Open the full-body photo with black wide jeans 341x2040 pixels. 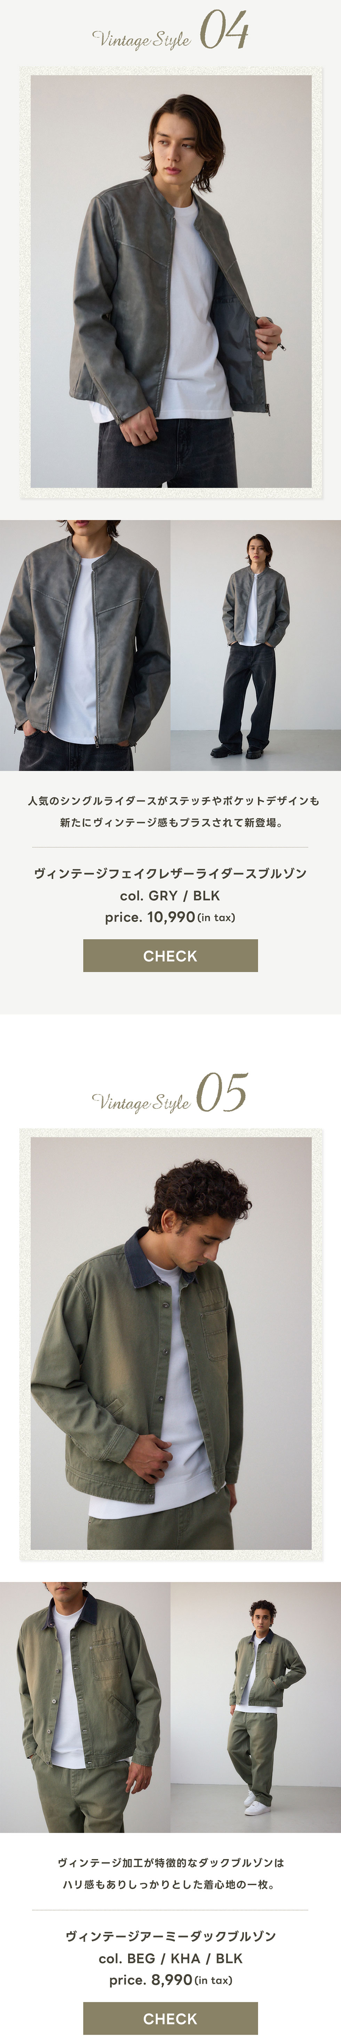tap(256, 645)
